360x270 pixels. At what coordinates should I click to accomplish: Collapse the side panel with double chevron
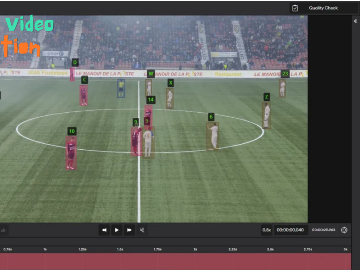pos(355,21)
